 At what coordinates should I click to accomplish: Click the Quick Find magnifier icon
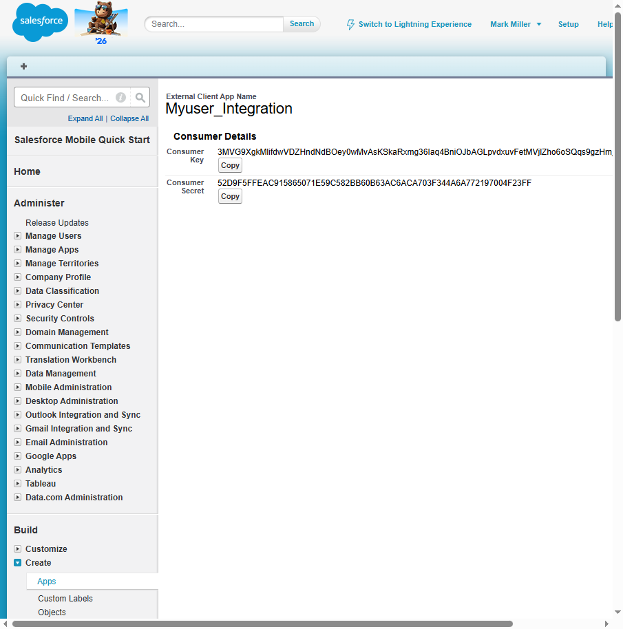pos(140,98)
